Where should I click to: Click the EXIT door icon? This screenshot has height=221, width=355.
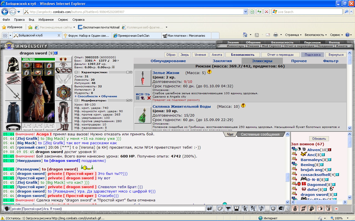[x=328, y=209]
